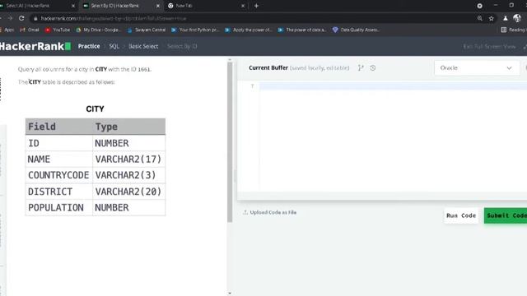Click the Current Buffer label

[268, 67]
